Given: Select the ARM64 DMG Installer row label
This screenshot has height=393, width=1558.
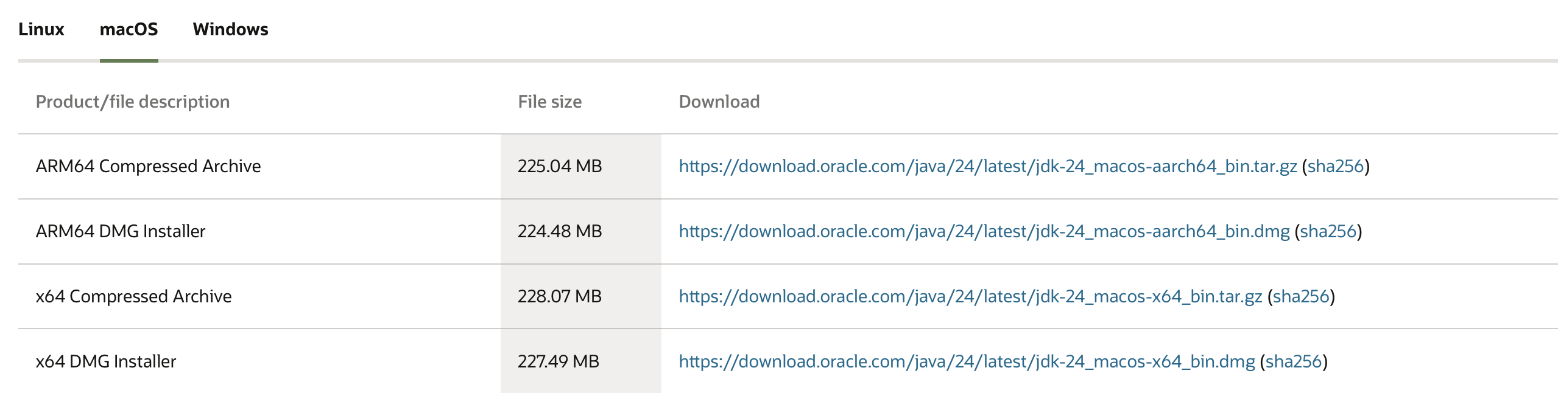Looking at the screenshot, I should click(121, 231).
